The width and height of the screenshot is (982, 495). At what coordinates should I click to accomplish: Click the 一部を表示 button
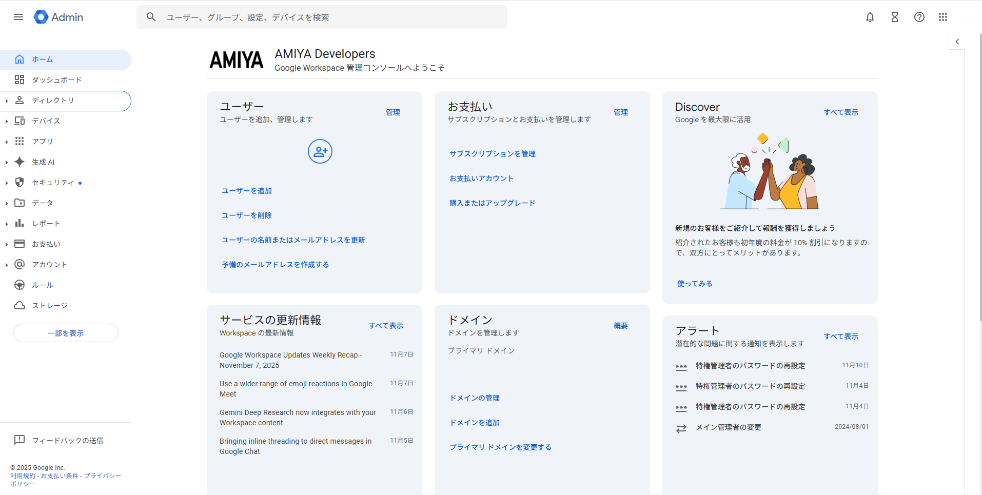coord(66,333)
